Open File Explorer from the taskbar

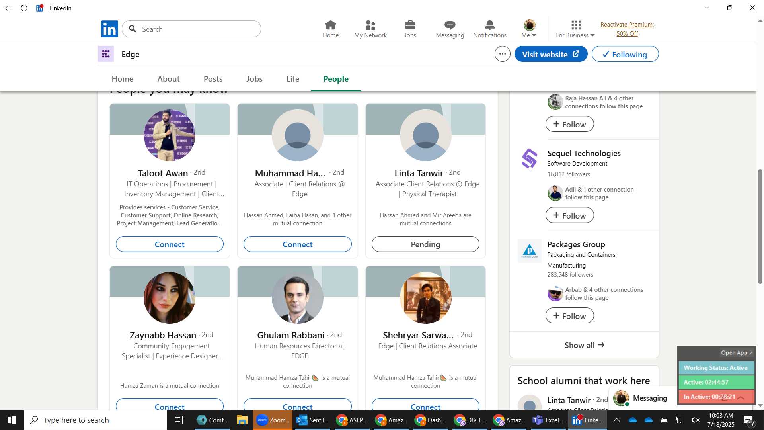[242, 420]
